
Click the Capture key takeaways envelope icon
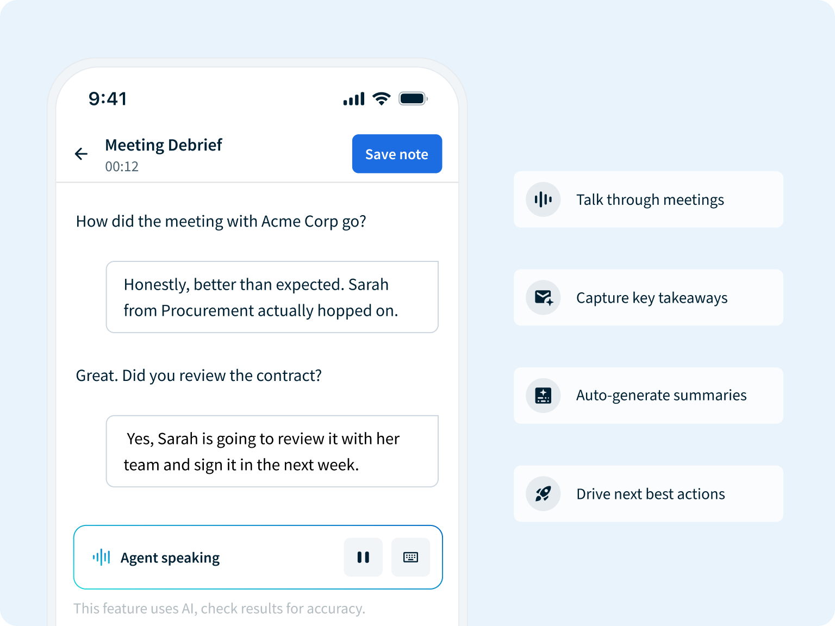(x=543, y=298)
